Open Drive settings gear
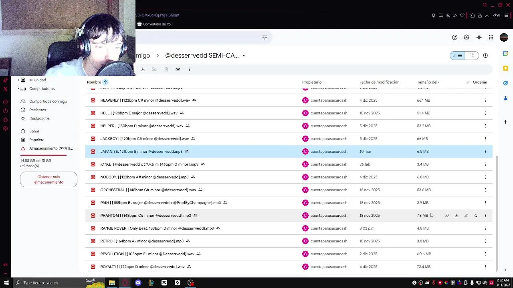 467,37
